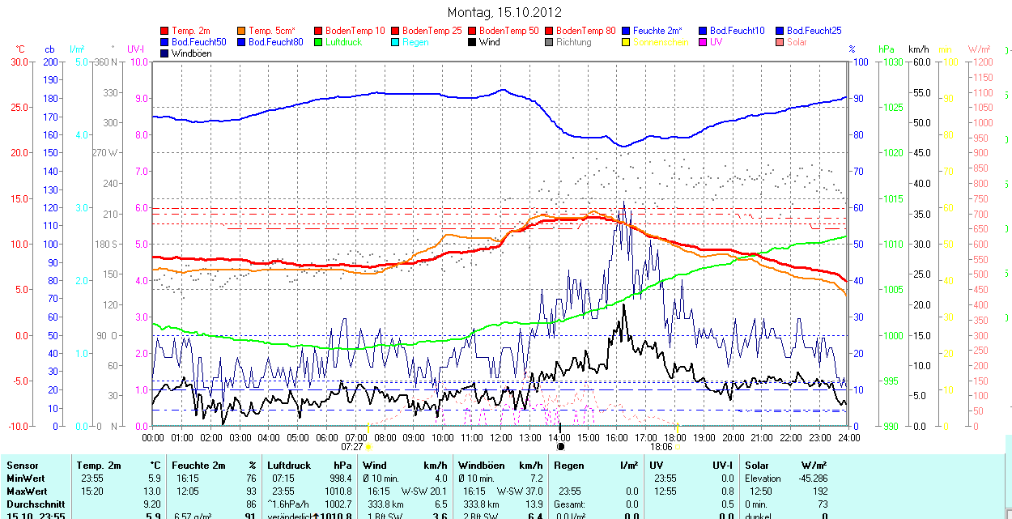Select the black Wind legend square
The image size is (1012, 519).
click(x=472, y=42)
